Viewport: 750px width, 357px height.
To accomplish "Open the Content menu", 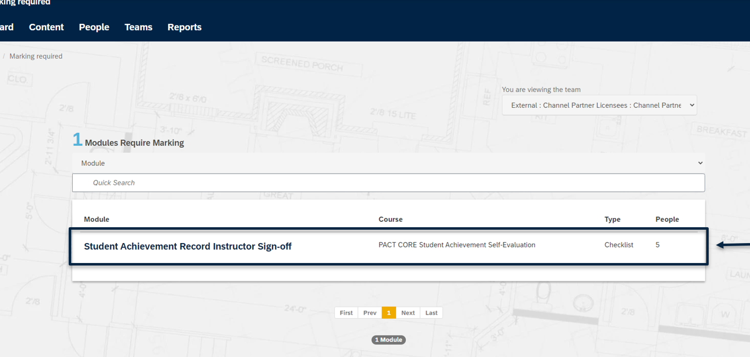I will point(46,27).
